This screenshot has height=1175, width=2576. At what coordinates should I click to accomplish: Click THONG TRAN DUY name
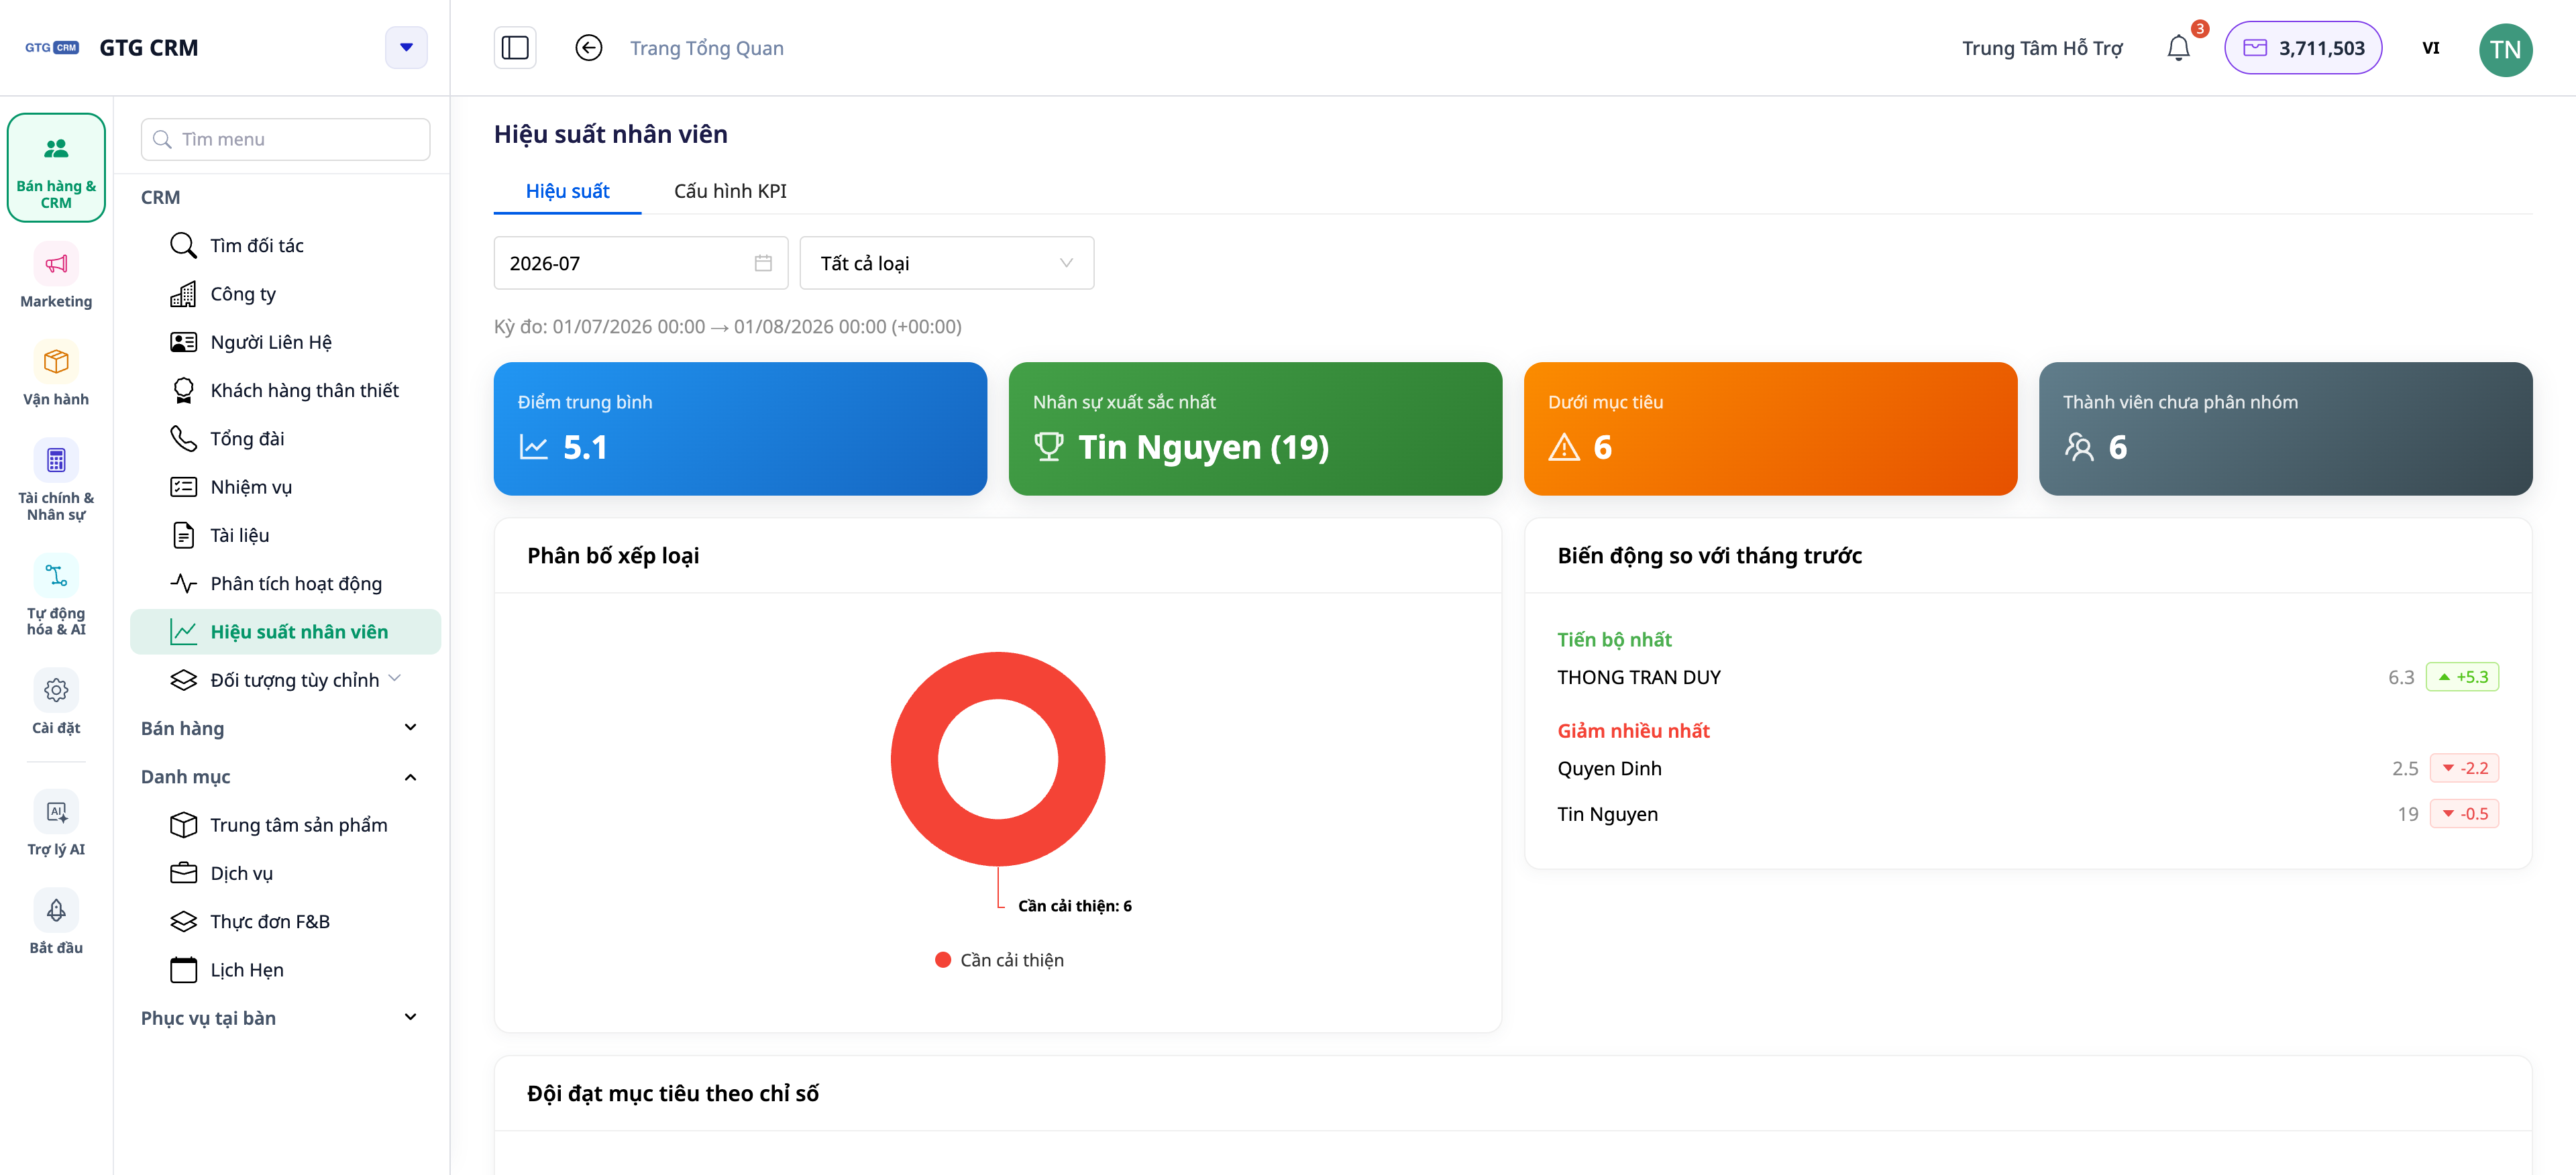1638,677
